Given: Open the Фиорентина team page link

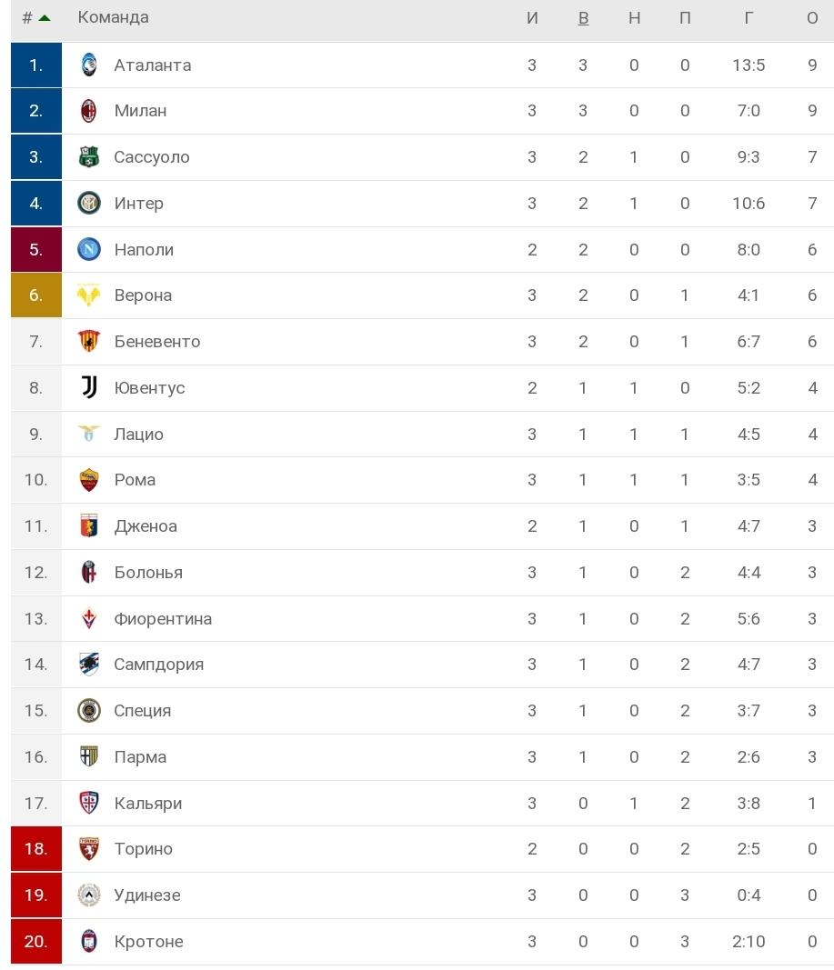Looking at the screenshot, I should (164, 618).
